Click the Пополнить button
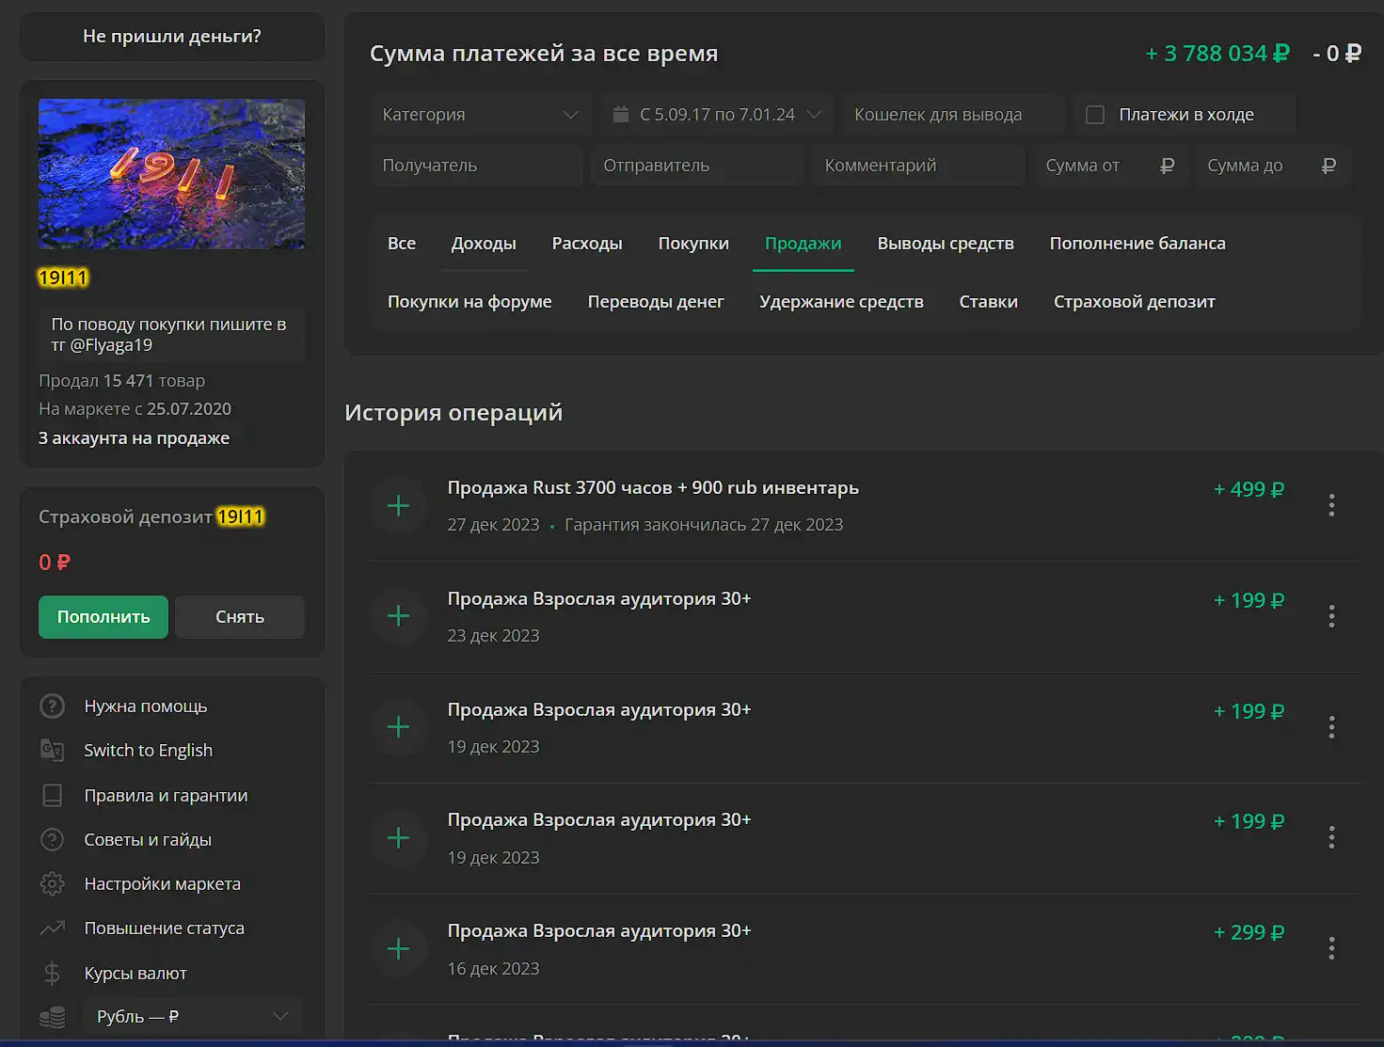The image size is (1384, 1047). [103, 617]
